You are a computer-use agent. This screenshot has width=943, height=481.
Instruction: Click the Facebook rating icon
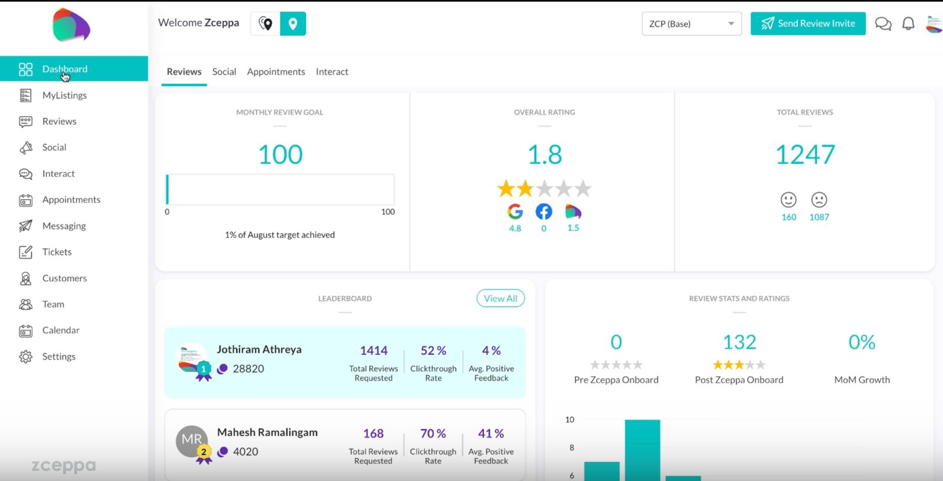tap(543, 211)
